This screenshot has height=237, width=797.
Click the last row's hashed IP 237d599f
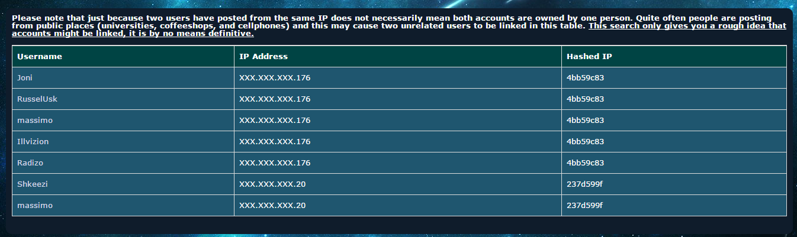(584, 206)
